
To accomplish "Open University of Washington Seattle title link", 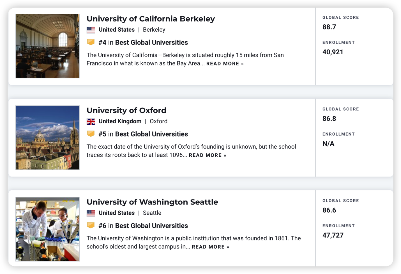I will click(152, 202).
